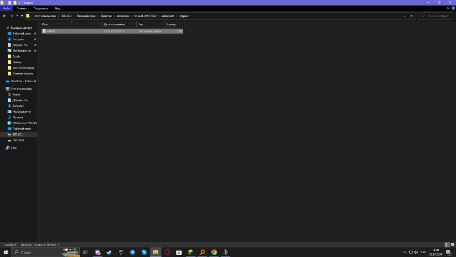Click the Forward navigation arrow
This screenshot has width=456, height=257.
pyautogui.click(x=12, y=16)
